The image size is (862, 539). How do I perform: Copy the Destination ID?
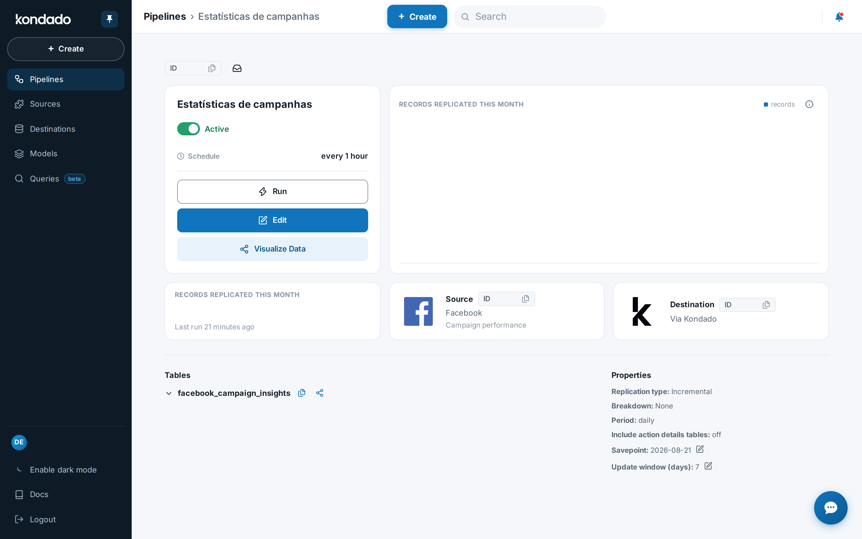(766, 305)
